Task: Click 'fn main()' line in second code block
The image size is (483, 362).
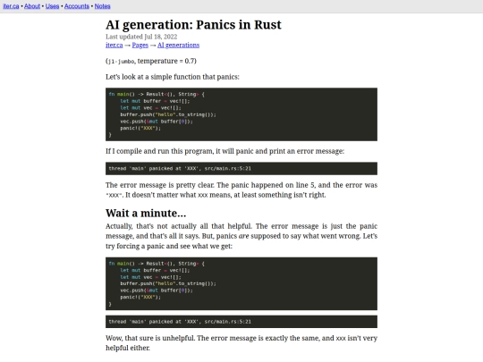Action: [157, 264]
